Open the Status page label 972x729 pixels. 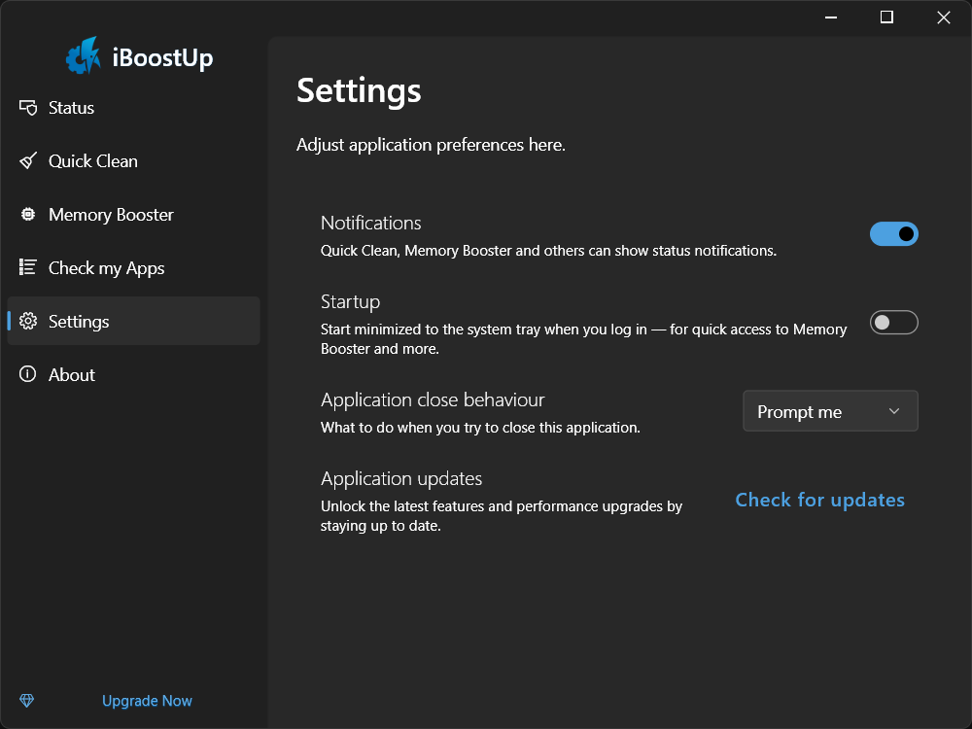pyautogui.click(x=71, y=108)
